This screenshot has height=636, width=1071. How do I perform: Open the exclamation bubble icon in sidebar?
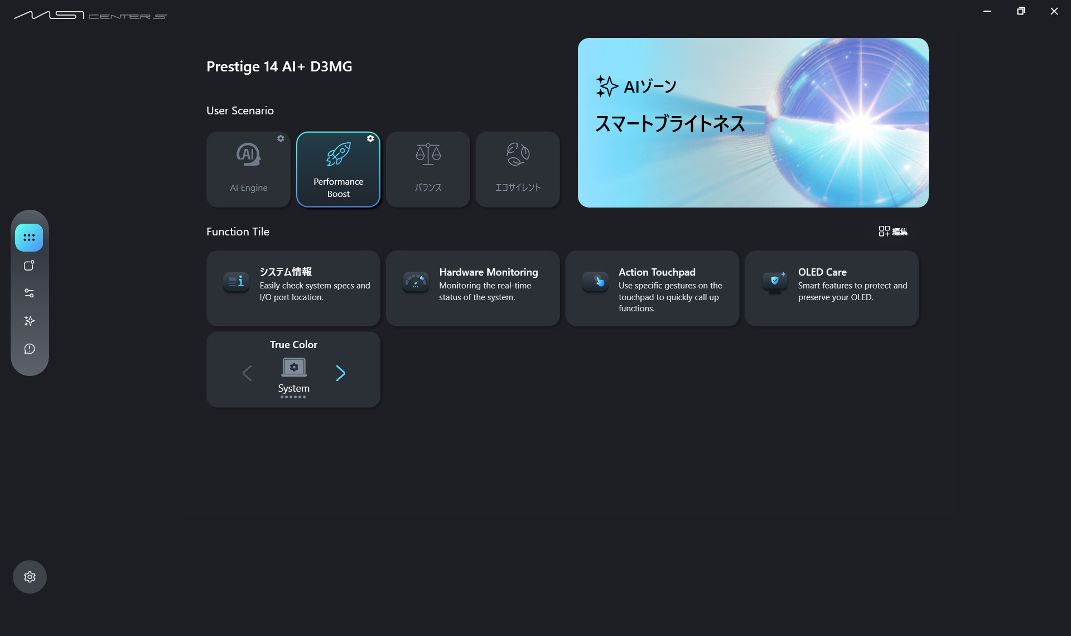(29, 349)
